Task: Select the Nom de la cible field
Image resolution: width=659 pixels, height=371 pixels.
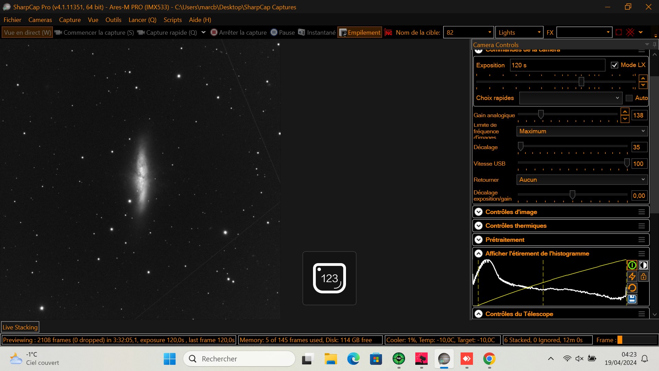Action: 467,32
